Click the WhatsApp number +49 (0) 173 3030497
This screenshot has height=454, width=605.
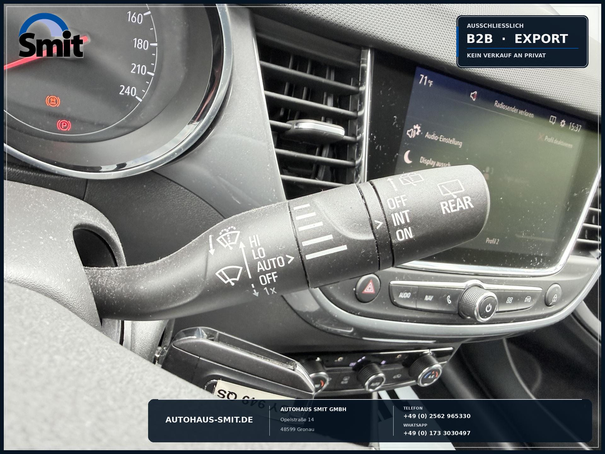[x=437, y=433]
